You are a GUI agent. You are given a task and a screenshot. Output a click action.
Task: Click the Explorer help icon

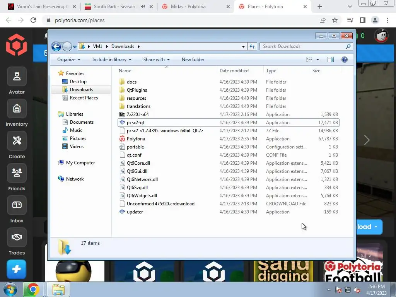point(345,60)
